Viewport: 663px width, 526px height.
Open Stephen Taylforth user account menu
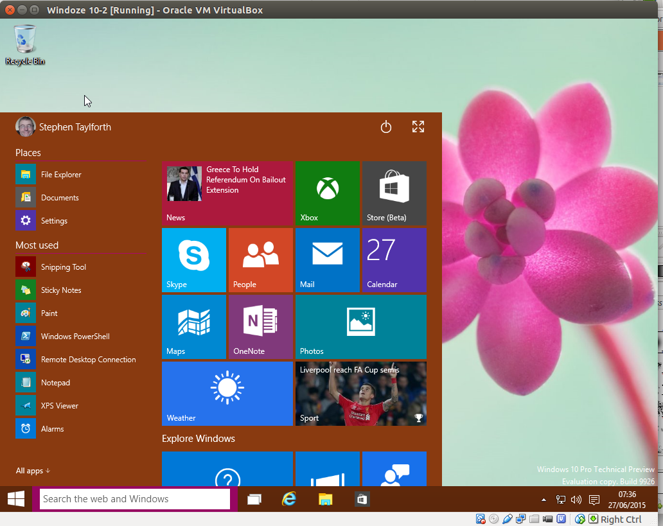pyautogui.click(x=63, y=127)
